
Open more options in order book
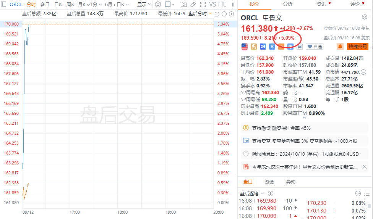pos(358,193)
